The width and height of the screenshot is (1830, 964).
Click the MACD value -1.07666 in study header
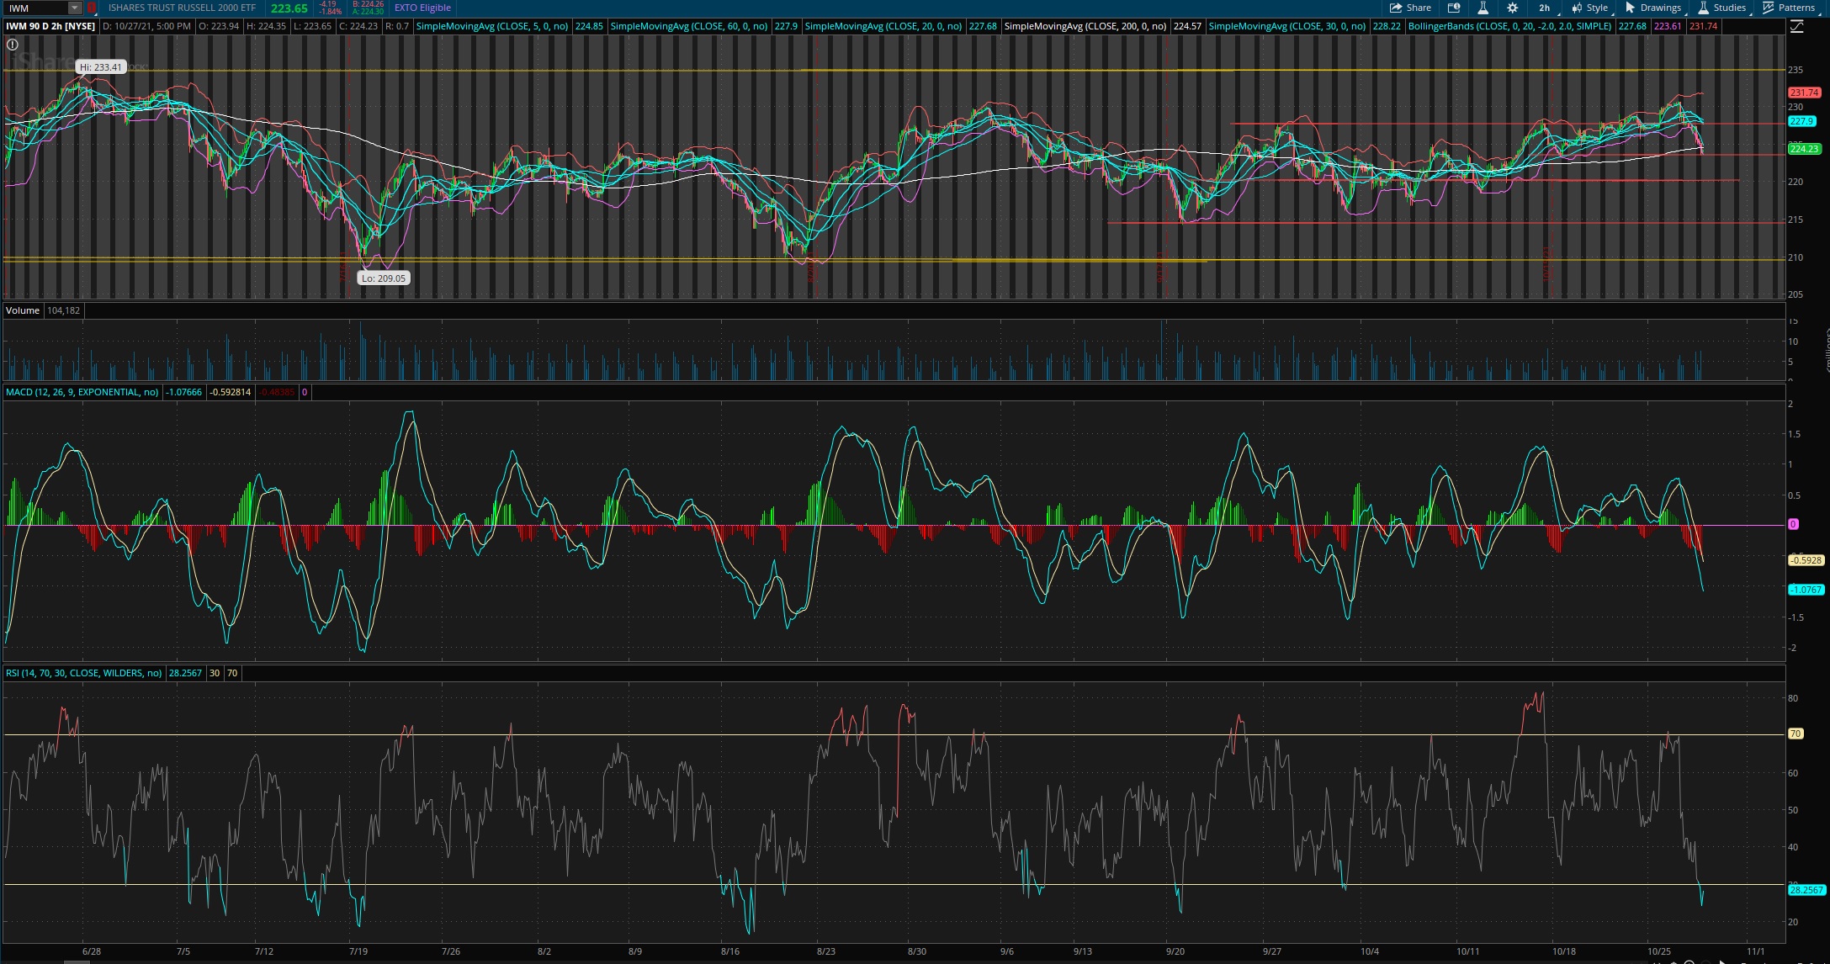pos(183,392)
